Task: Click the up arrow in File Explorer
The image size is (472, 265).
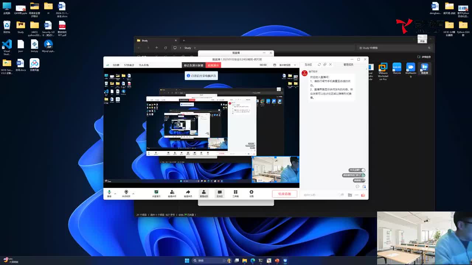Action: point(156,48)
